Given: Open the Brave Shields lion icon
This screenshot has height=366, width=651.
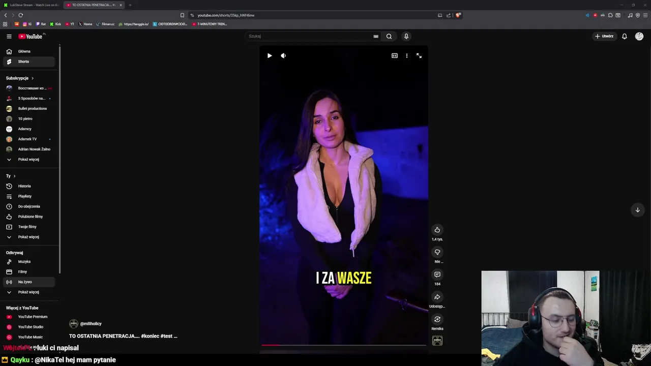Looking at the screenshot, I should coord(458,15).
